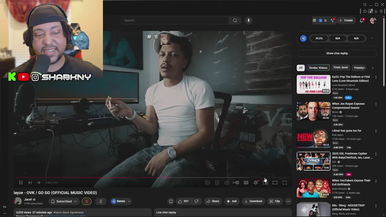Open the image thumbnail icon in player controls

(207, 183)
